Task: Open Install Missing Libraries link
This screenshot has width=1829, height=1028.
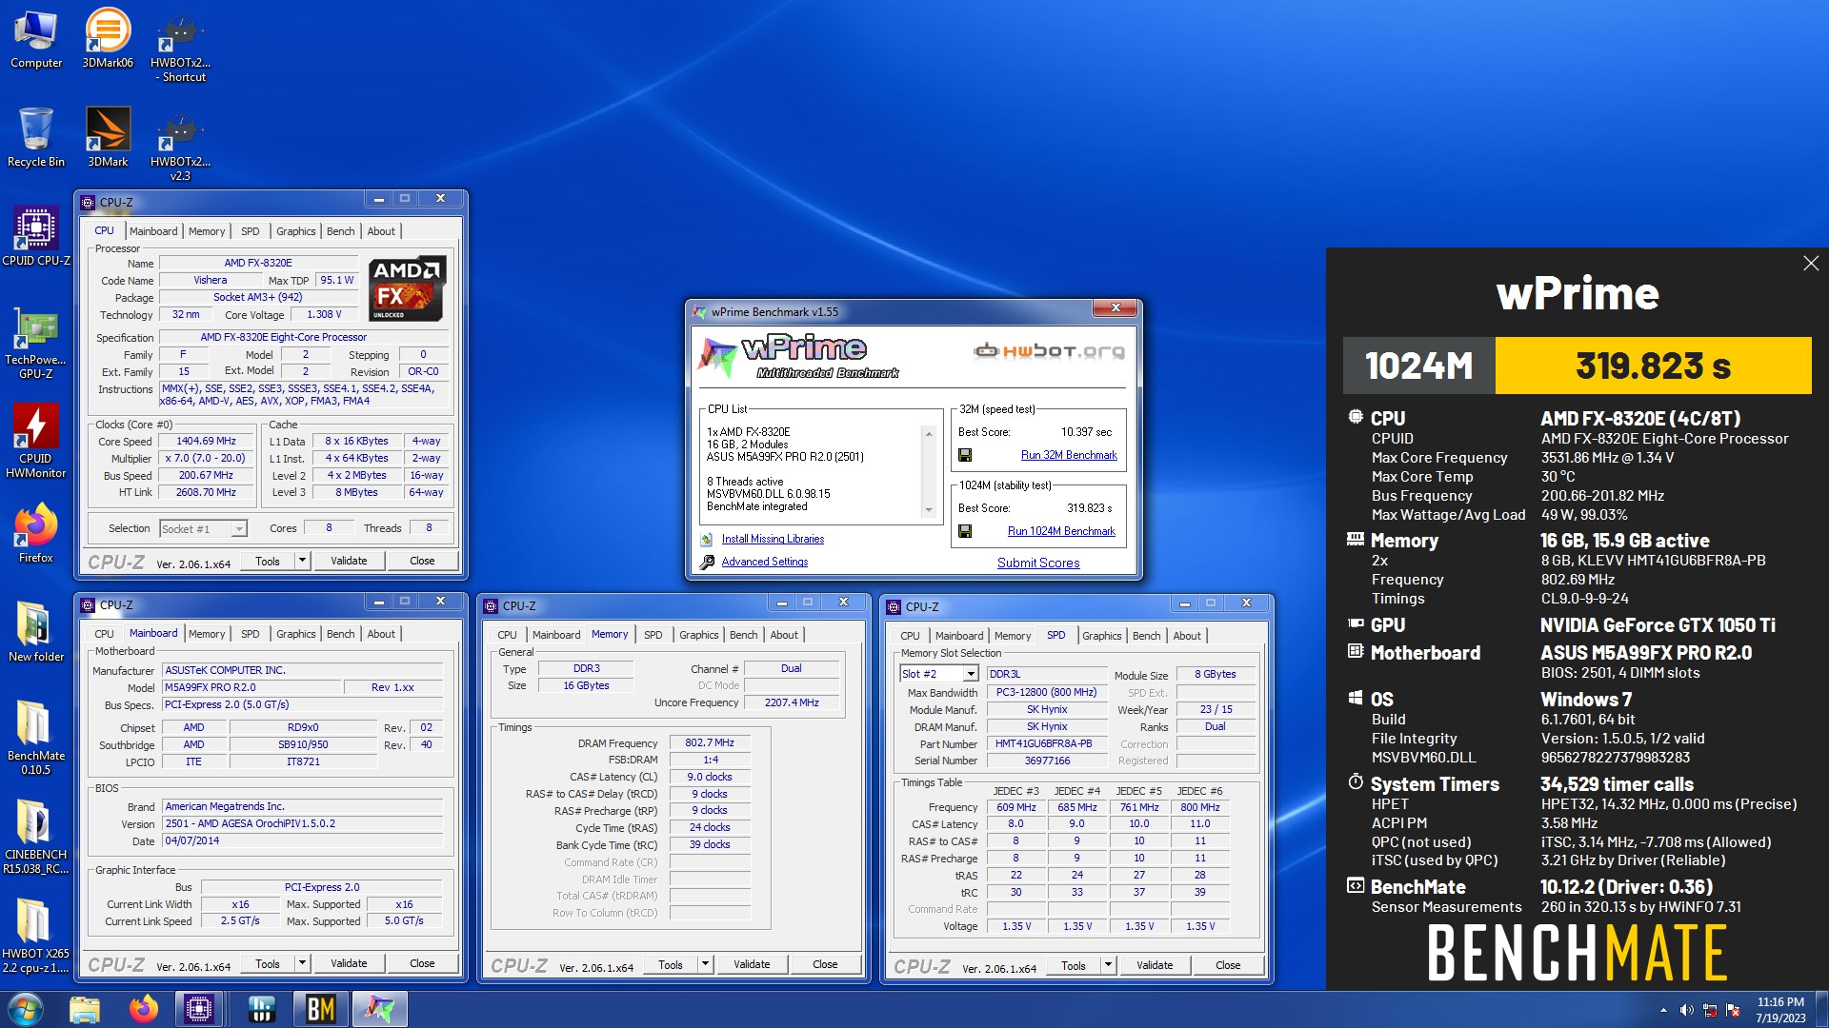Action: (773, 539)
